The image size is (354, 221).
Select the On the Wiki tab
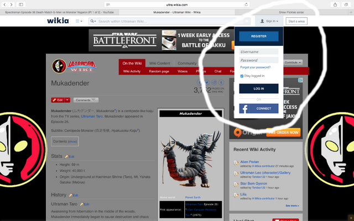(x=132, y=64)
